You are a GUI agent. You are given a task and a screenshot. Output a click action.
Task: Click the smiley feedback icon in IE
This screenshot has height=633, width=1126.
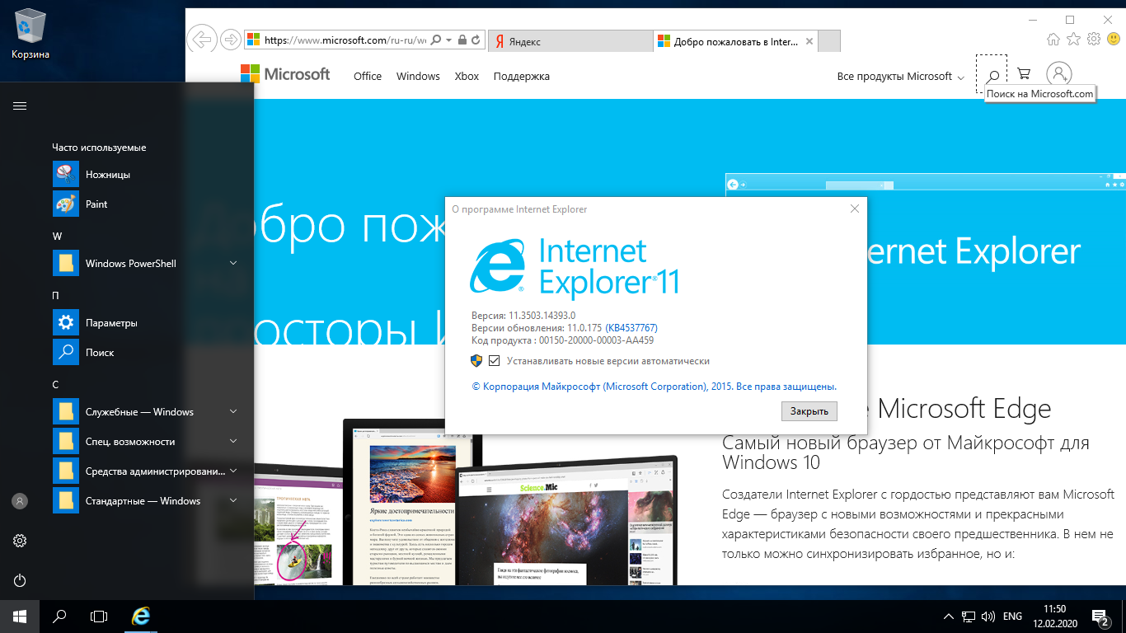point(1114,39)
